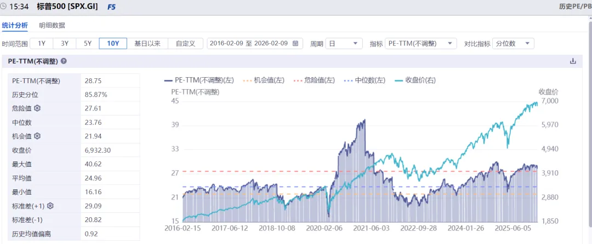Click the PE-TTM value 28.75
The image size is (592, 244).
94,80
